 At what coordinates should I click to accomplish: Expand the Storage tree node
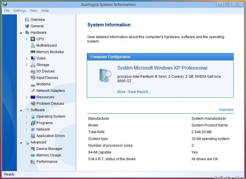(27, 65)
